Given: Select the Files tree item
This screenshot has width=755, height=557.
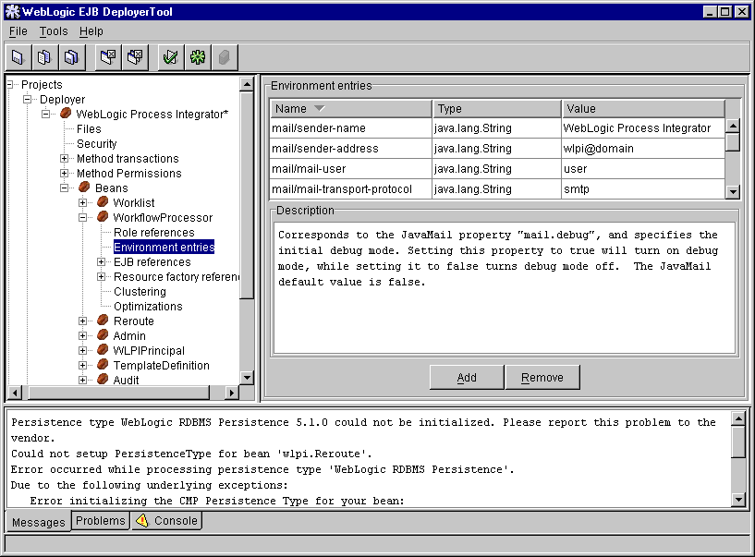Looking at the screenshot, I should (x=89, y=129).
